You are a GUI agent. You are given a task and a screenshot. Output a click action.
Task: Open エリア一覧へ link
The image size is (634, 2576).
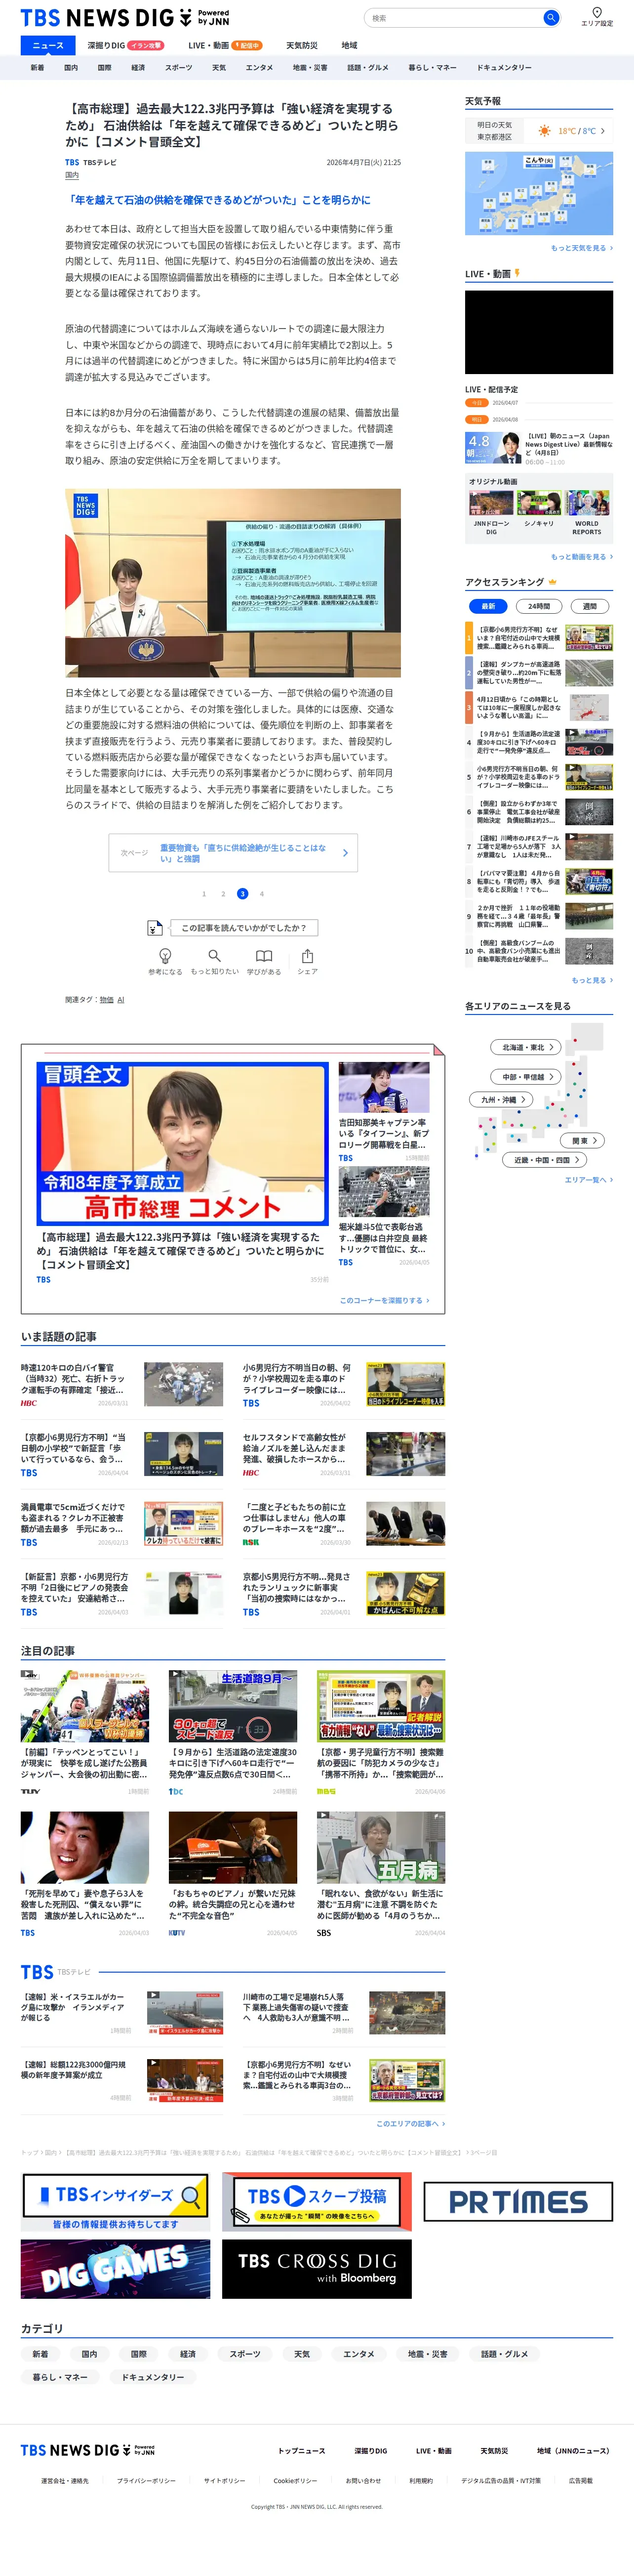click(589, 1180)
